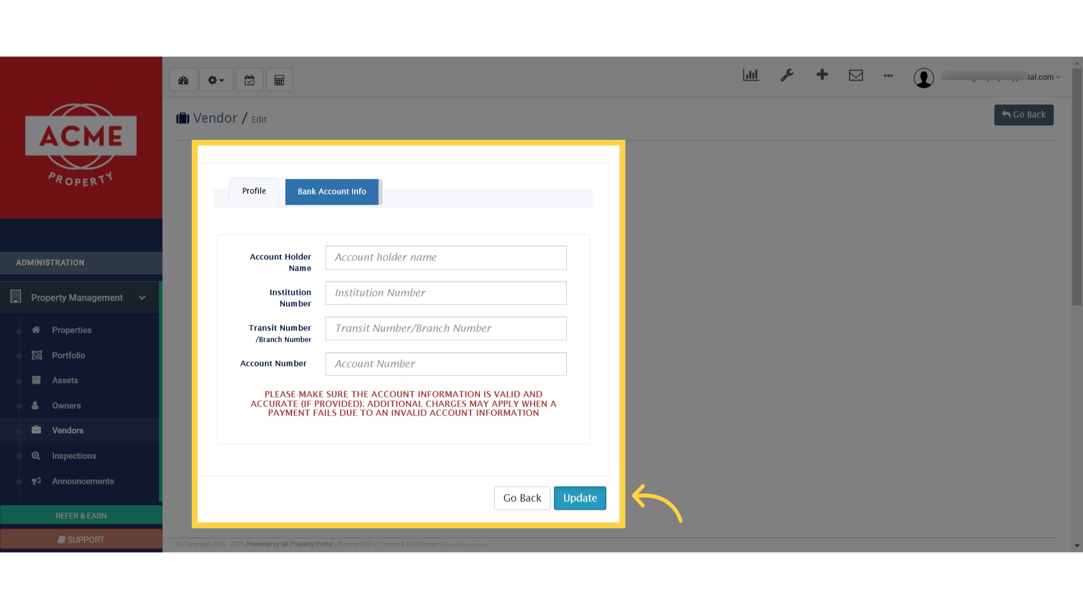Click the Update button
The height and width of the screenshot is (609, 1083).
point(580,498)
